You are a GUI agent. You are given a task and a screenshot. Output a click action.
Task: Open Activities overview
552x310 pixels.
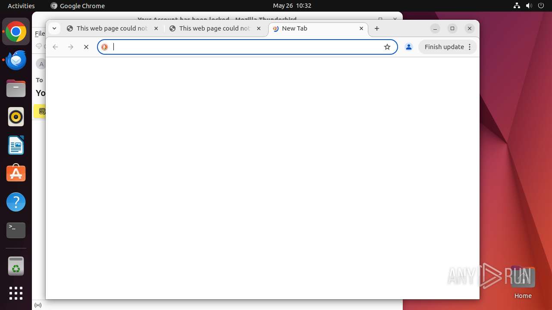pos(21,6)
